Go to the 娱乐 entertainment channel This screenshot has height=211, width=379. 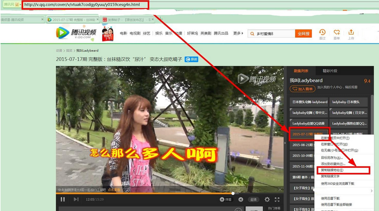coord(159,33)
